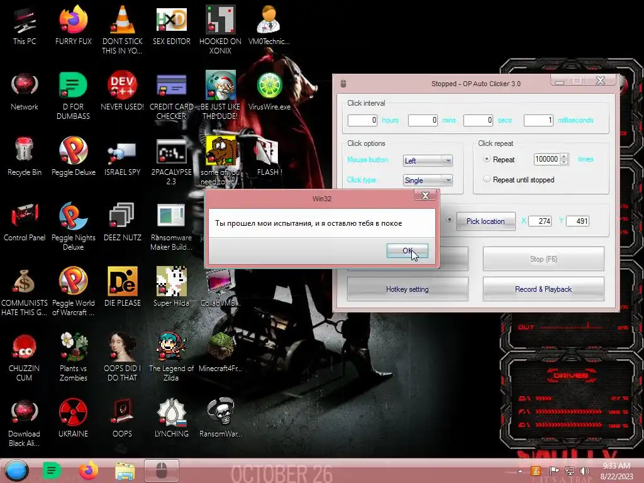The width and height of the screenshot is (644, 483).
Task: Increase the repeat times stepper
Action: (564, 157)
